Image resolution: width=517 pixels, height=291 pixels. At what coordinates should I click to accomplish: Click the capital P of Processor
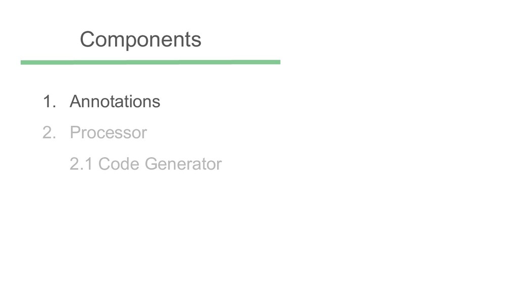point(75,133)
